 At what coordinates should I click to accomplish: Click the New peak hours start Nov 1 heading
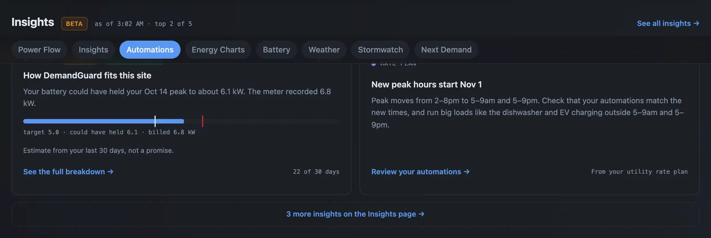point(427,85)
